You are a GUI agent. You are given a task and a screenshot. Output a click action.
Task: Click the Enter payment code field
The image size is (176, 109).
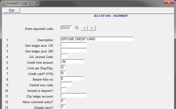click(66, 28)
